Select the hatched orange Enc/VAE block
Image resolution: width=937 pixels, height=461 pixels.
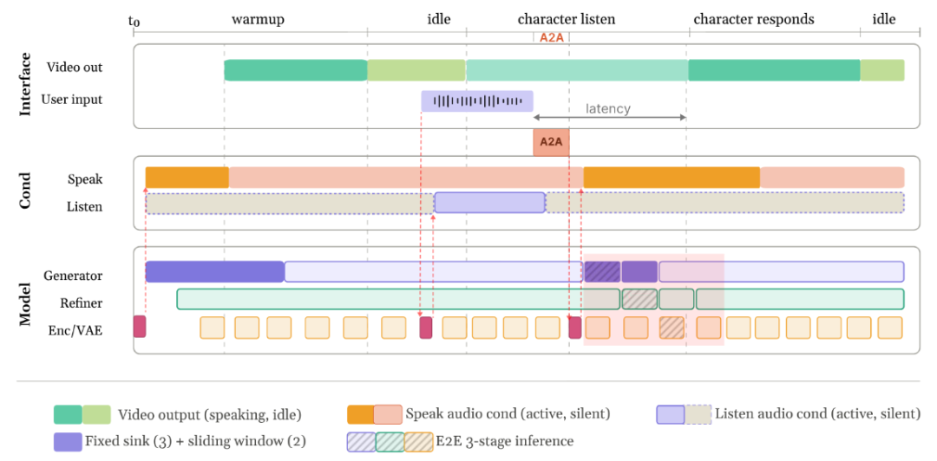pyautogui.click(x=672, y=328)
